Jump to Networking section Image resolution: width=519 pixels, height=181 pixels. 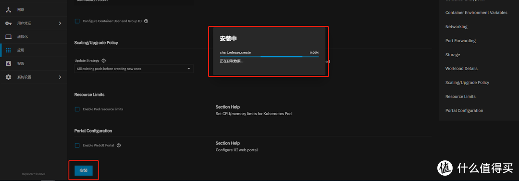(x=456, y=26)
